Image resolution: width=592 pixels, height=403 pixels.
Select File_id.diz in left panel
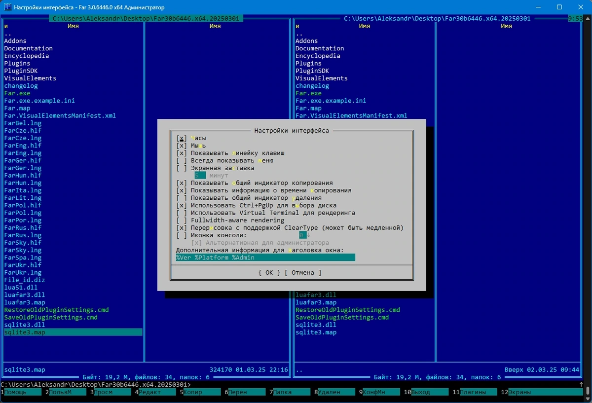[x=25, y=280]
